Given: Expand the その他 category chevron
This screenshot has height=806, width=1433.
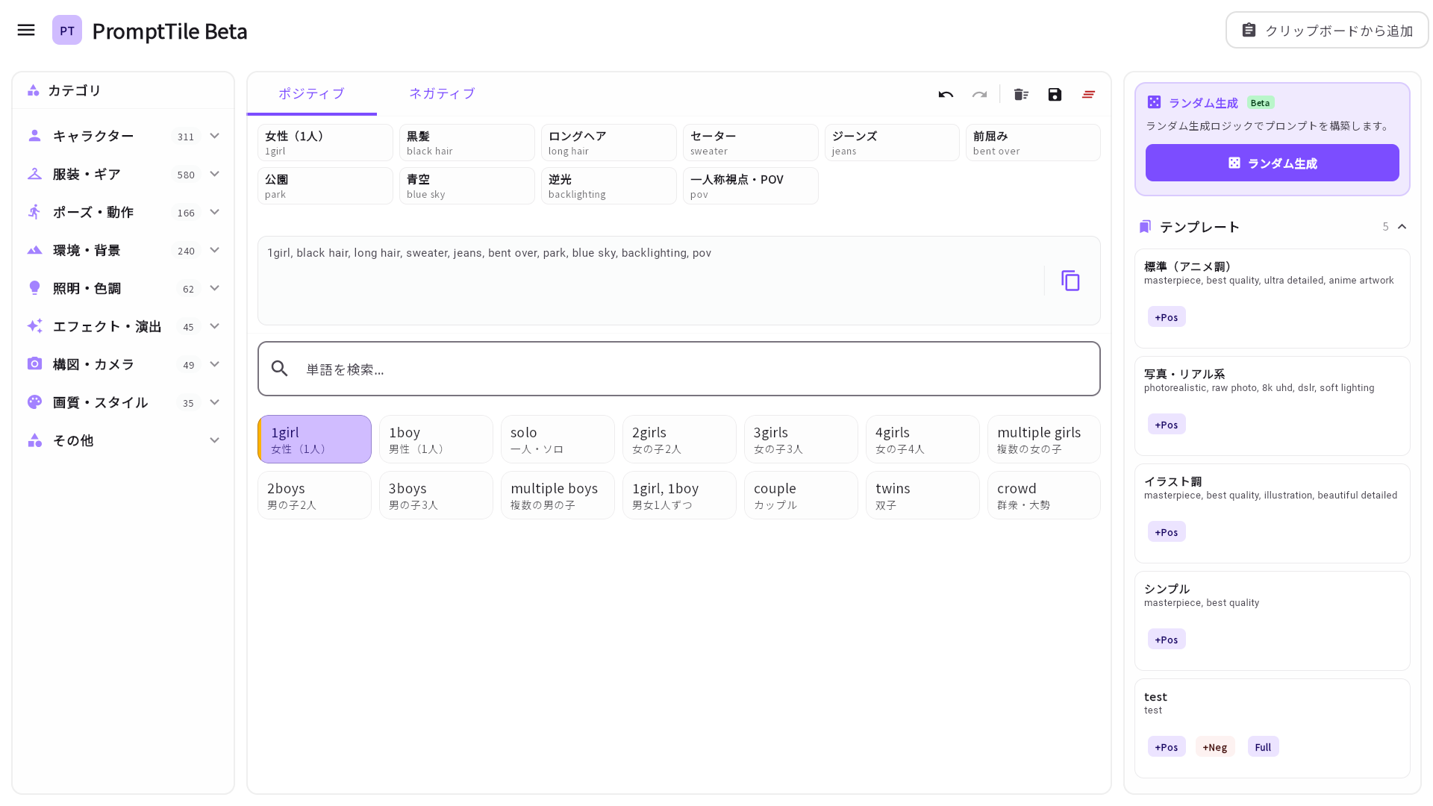Looking at the screenshot, I should [215, 440].
